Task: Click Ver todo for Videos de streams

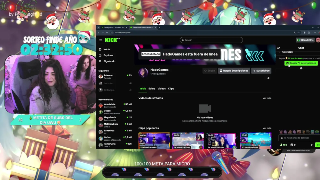Action: [x=267, y=98]
